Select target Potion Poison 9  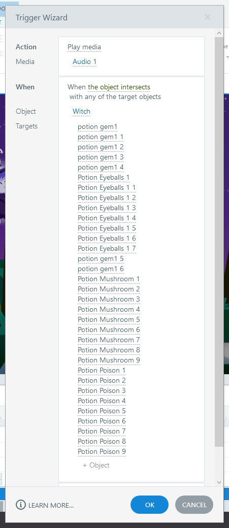point(102,451)
